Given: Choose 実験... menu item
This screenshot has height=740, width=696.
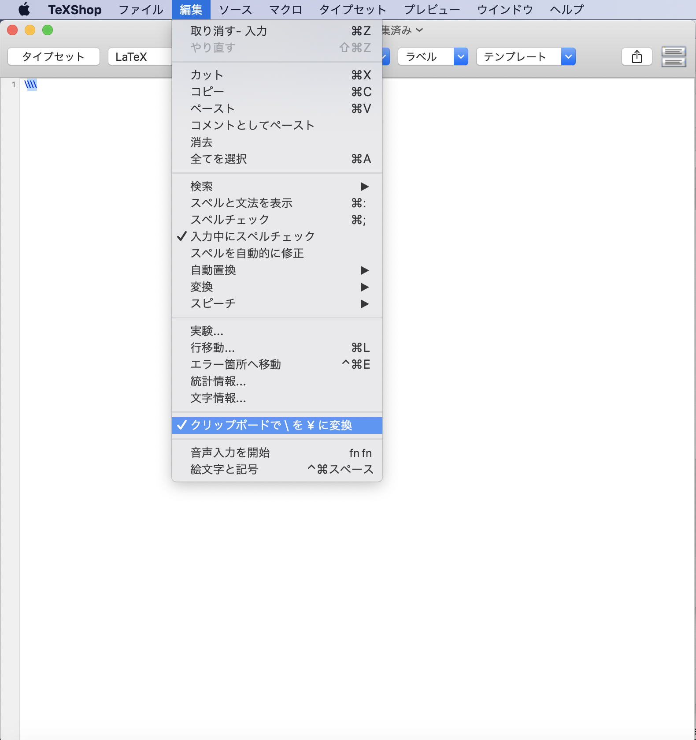Looking at the screenshot, I should tap(277, 331).
